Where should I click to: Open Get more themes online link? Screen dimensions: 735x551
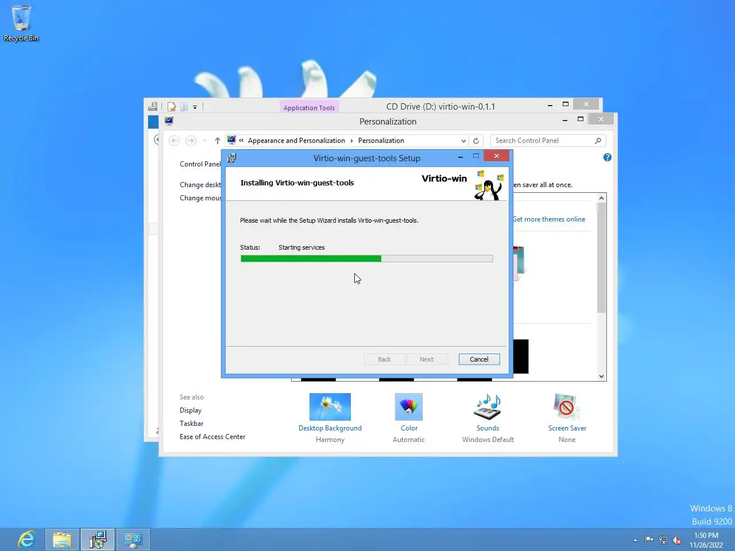point(549,219)
